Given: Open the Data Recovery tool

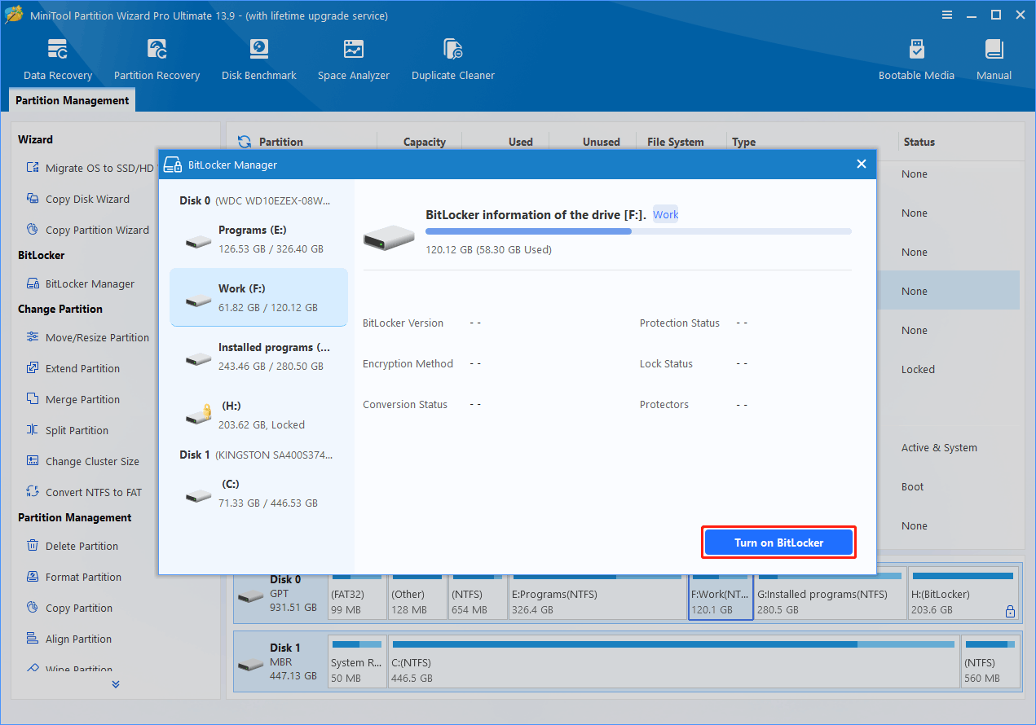Looking at the screenshot, I should (58, 59).
